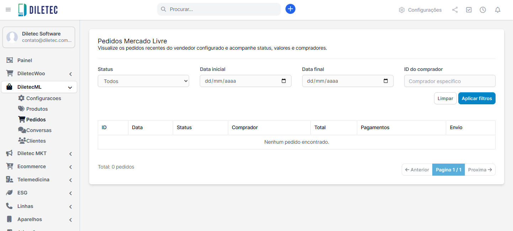Open the checklist tasks icon

[469, 10]
